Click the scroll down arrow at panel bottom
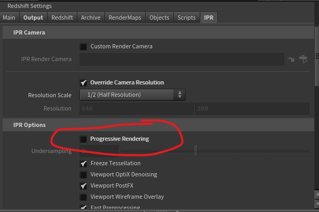Image resolution: width=319 pixels, height=212 pixels. [x=317, y=203]
